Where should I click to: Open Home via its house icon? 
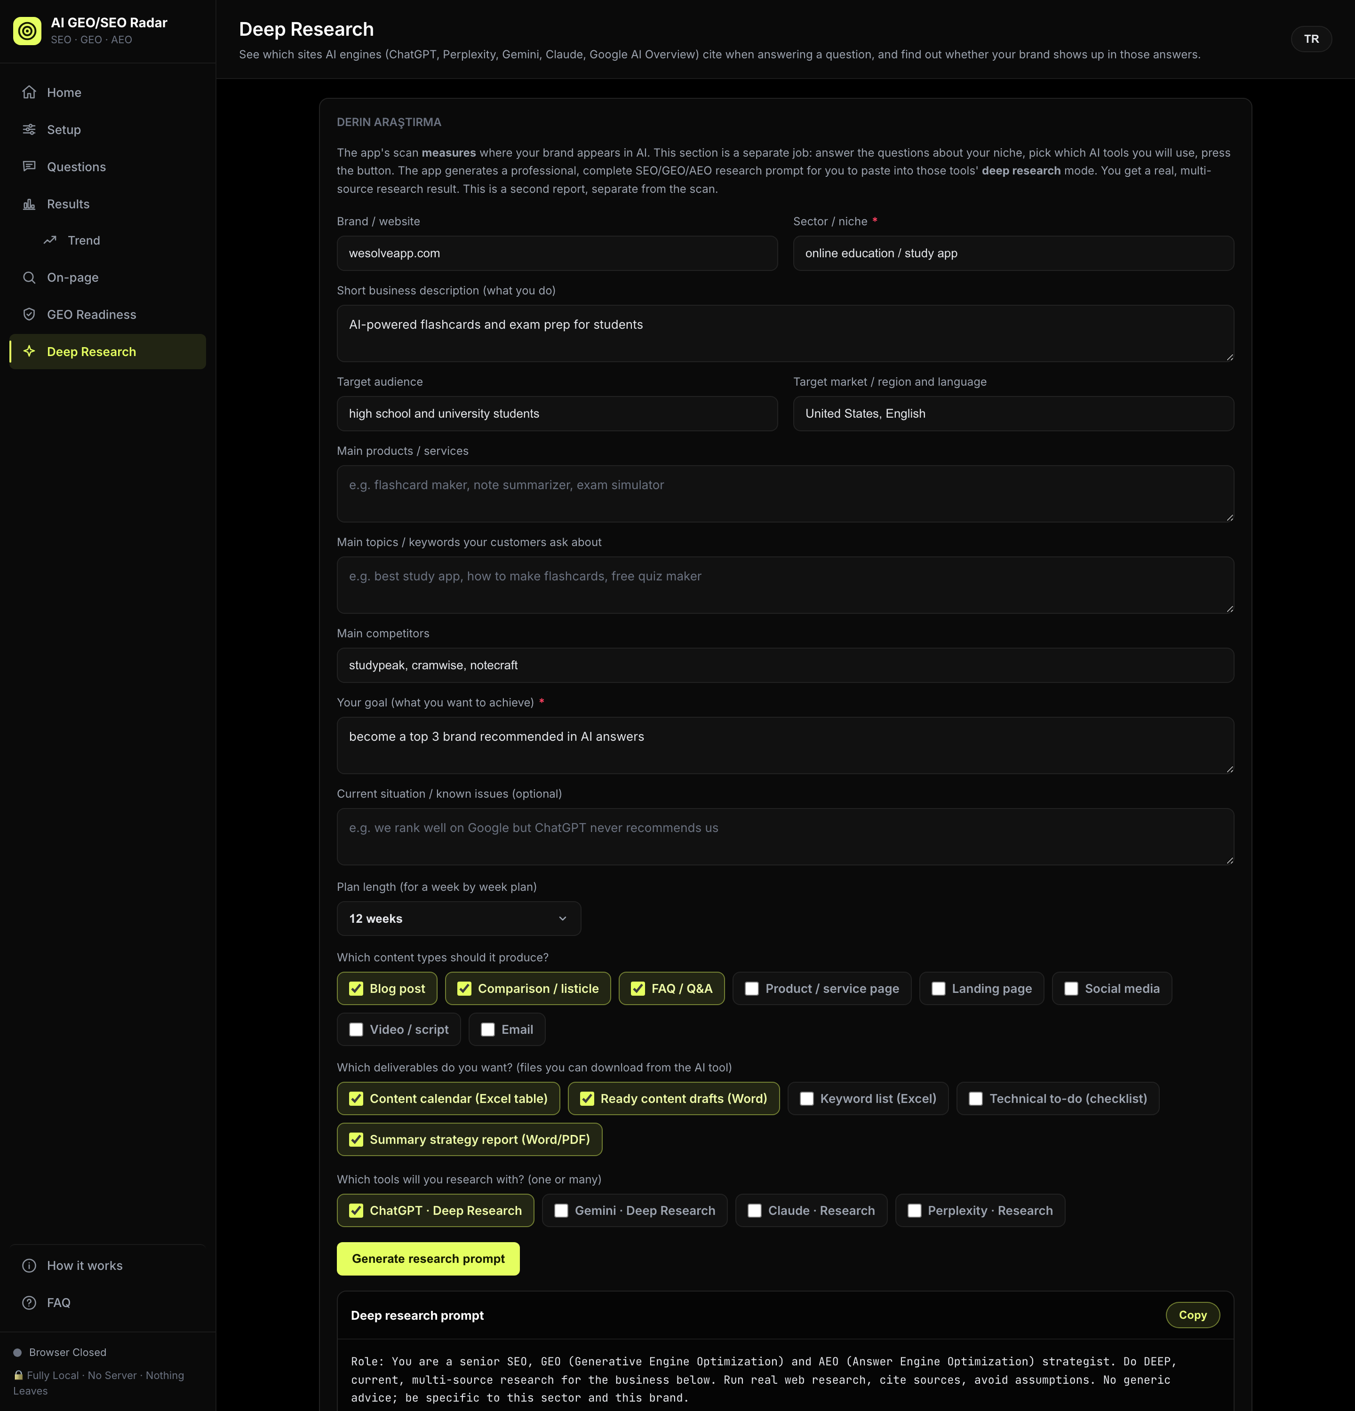29,92
